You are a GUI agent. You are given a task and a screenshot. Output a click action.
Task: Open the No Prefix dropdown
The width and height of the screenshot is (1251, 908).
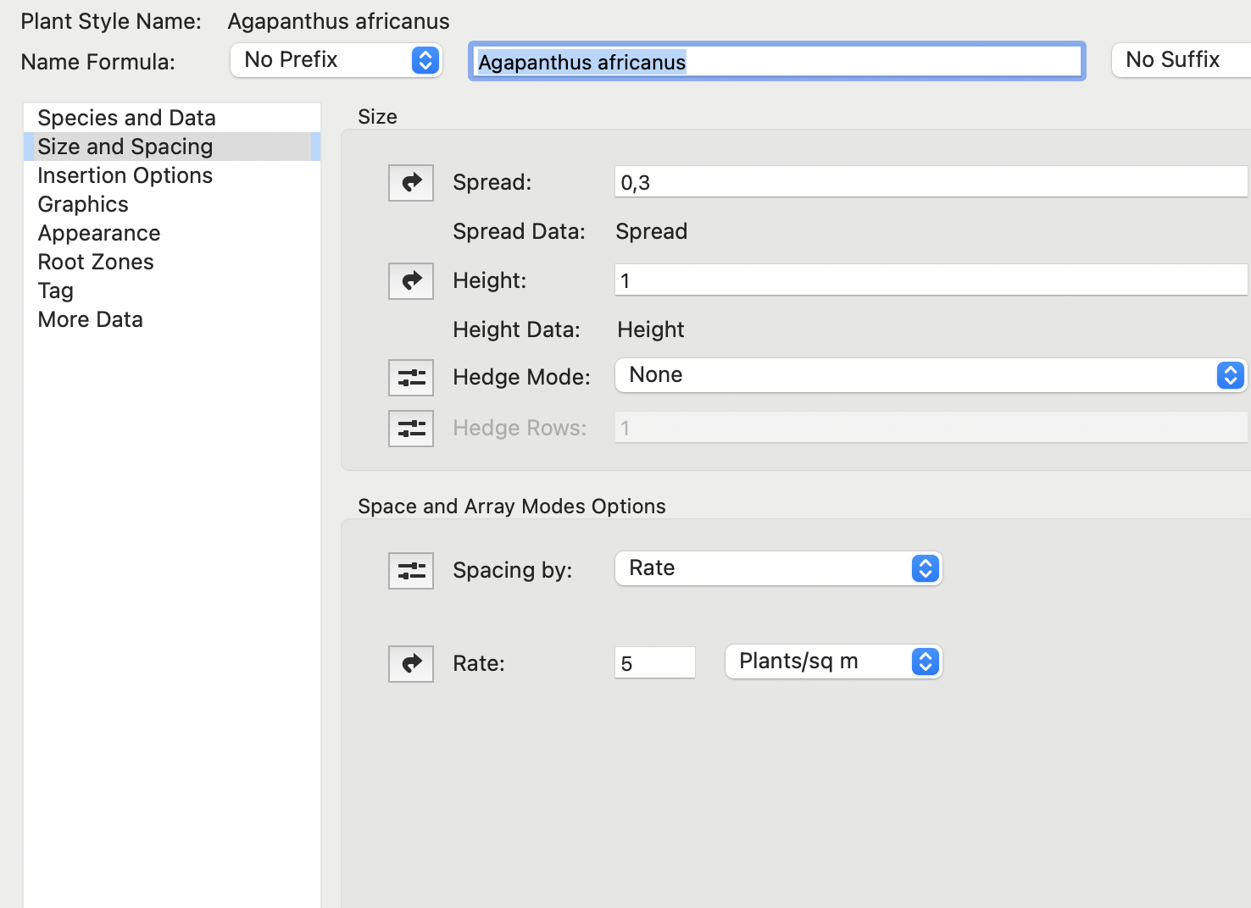point(336,60)
